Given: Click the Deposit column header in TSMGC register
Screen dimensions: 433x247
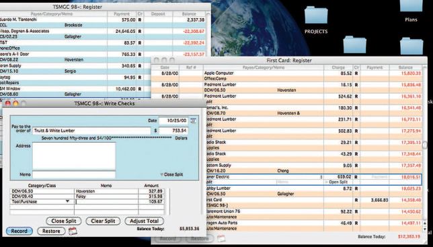Looking at the screenshot, I should pos(158,14).
